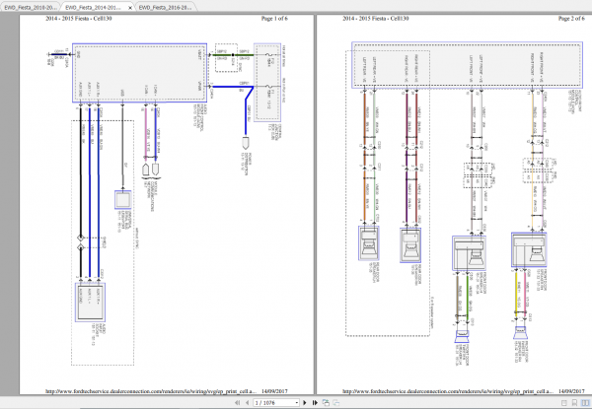
Task: Click the 14/09/2017 date on page 2
Action: coord(572,391)
